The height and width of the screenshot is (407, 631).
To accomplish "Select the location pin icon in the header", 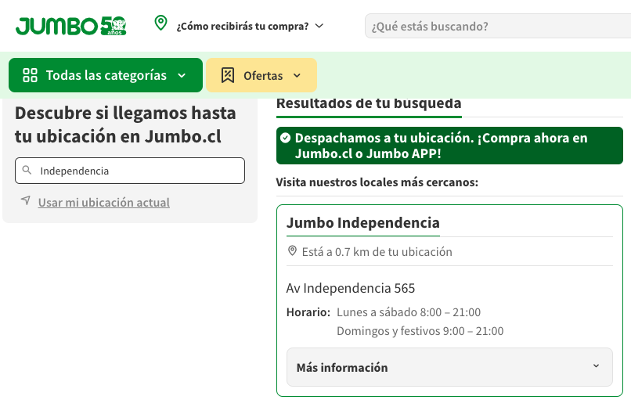I will pyautogui.click(x=161, y=23).
